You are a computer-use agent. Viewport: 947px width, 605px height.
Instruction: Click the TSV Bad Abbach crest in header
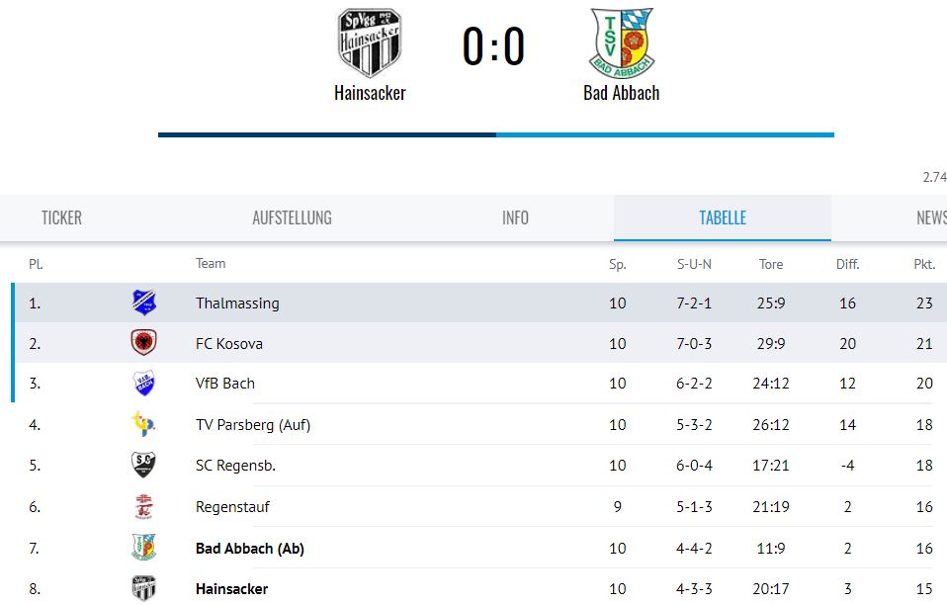pyautogui.click(x=622, y=43)
